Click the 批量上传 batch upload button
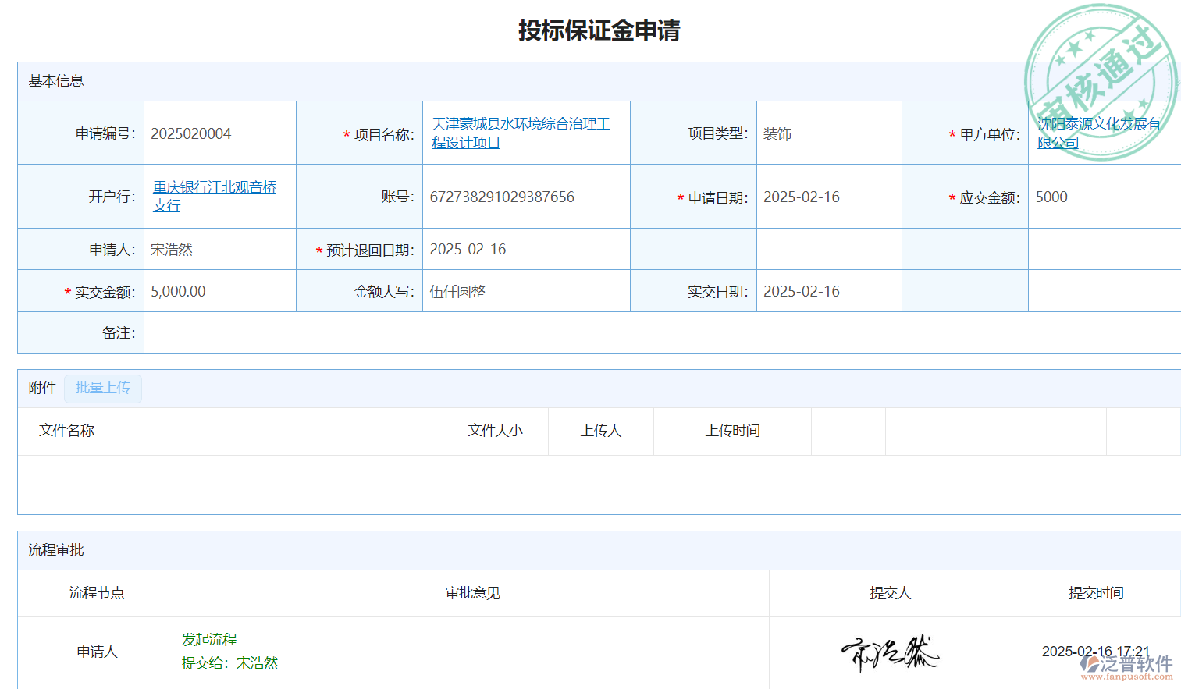Screen dimensions: 1181x689 (x=103, y=388)
